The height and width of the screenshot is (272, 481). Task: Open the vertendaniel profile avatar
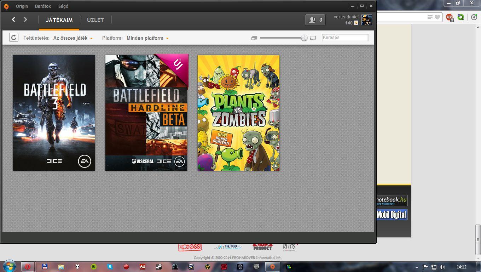367,20
